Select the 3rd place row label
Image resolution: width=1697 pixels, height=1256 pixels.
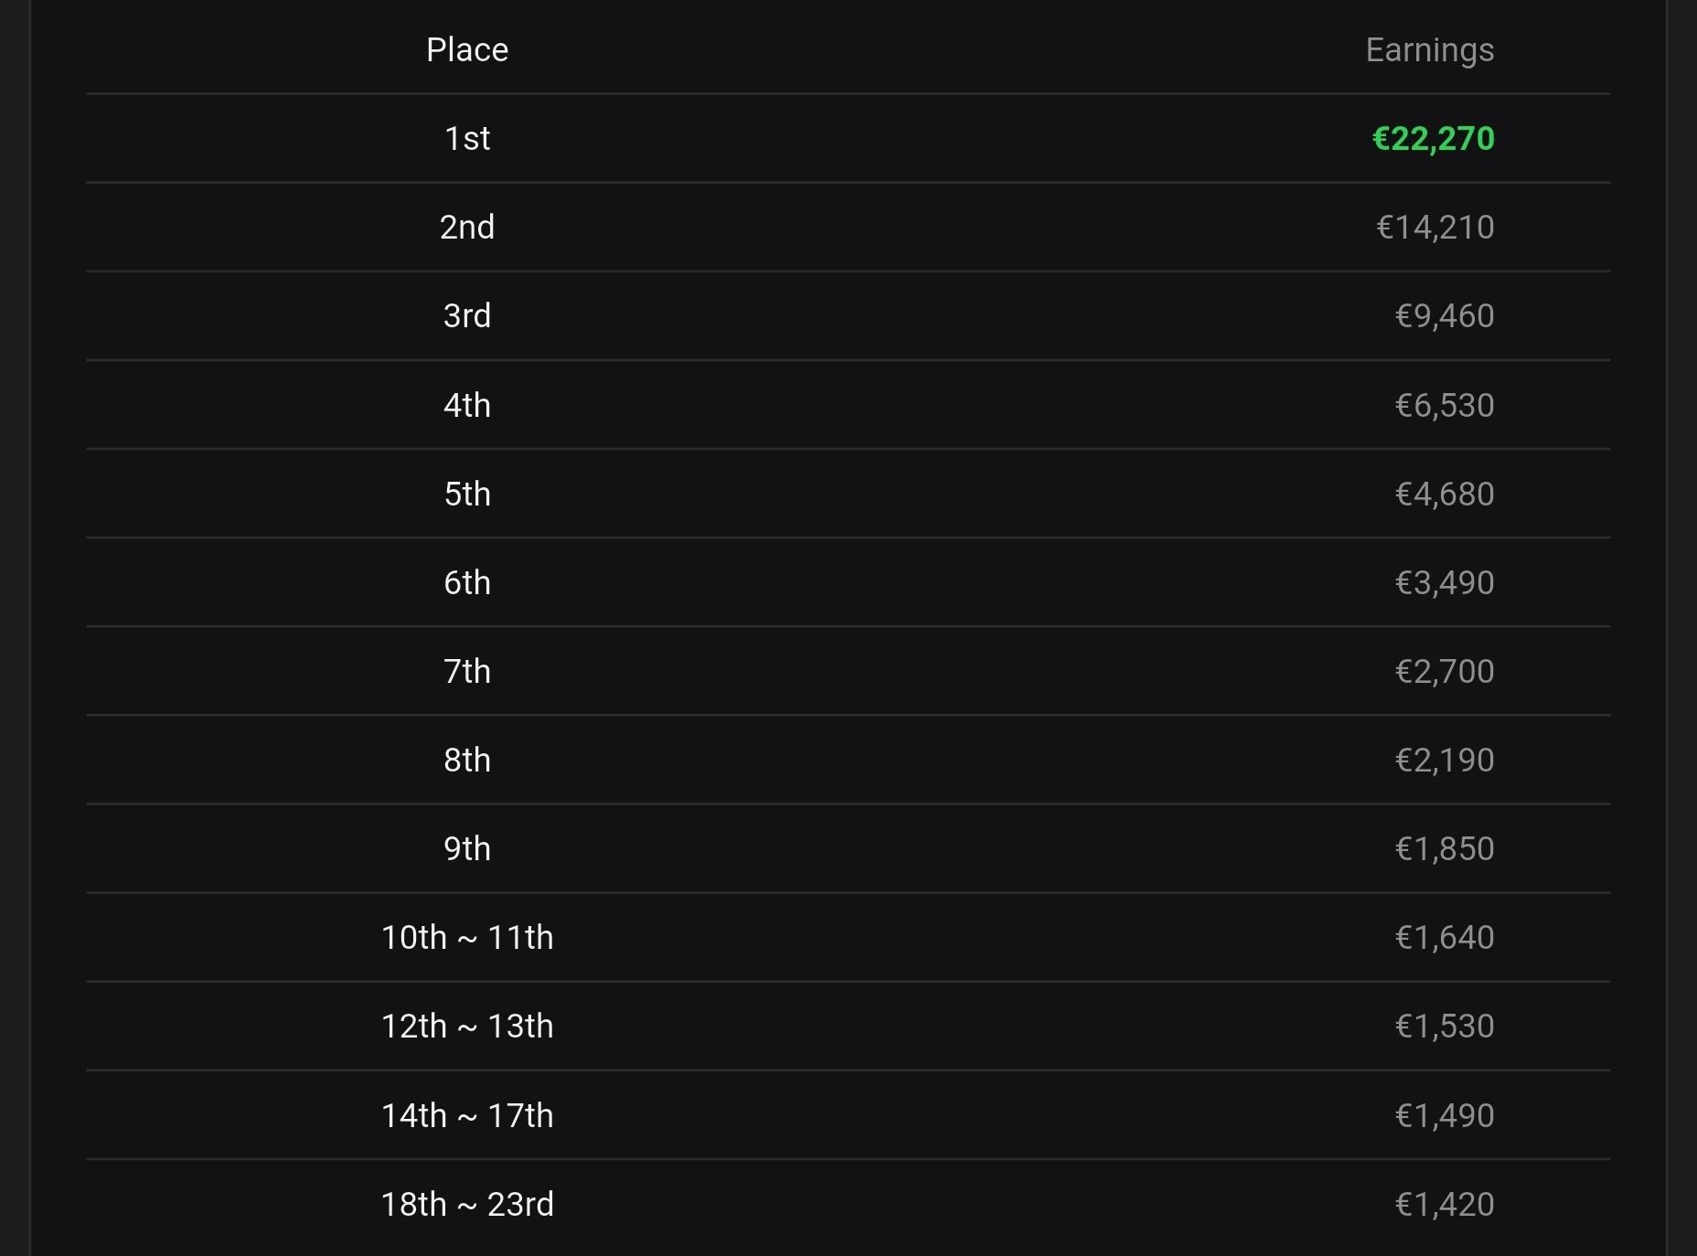(467, 315)
